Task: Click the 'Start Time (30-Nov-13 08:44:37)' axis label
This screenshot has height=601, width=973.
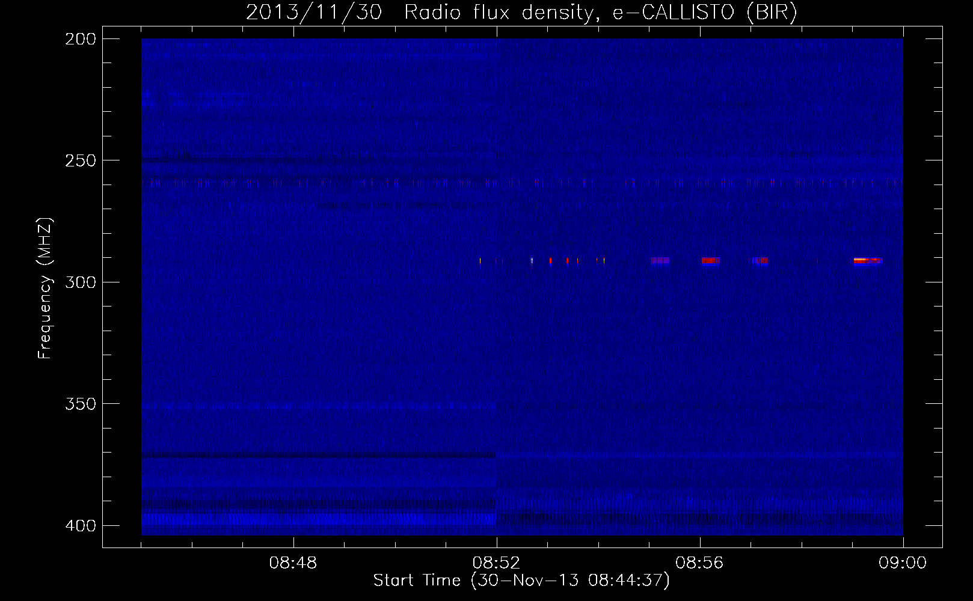Action: pyautogui.click(x=521, y=581)
